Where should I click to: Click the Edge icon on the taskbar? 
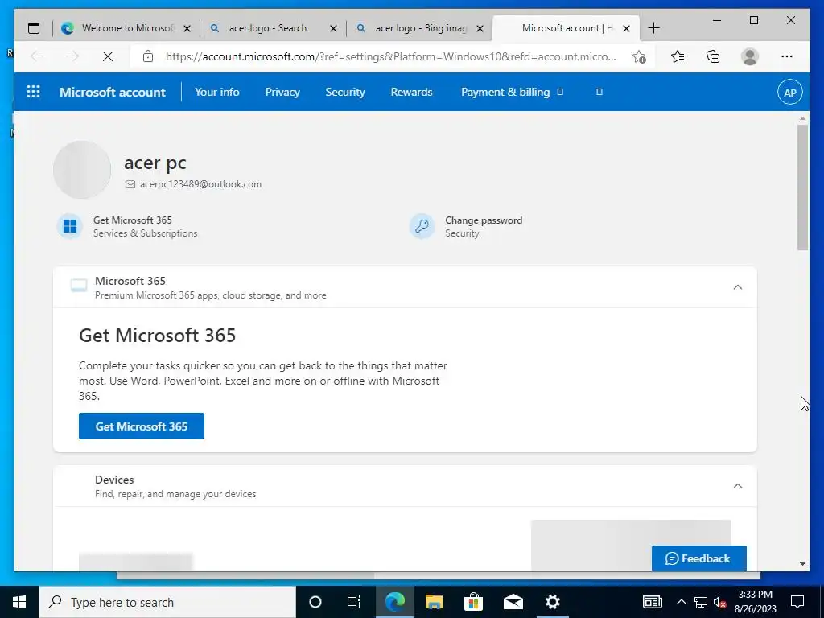pos(394,602)
